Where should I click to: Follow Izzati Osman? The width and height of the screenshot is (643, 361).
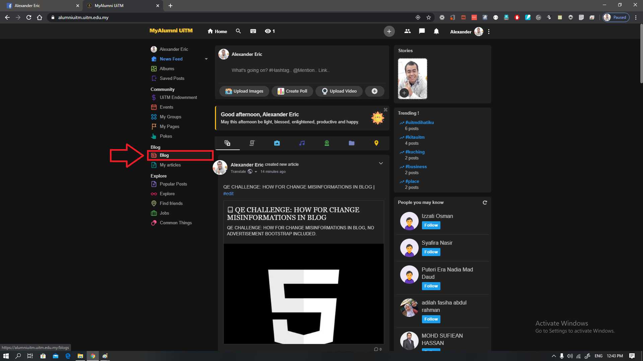(x=431, y=225)
